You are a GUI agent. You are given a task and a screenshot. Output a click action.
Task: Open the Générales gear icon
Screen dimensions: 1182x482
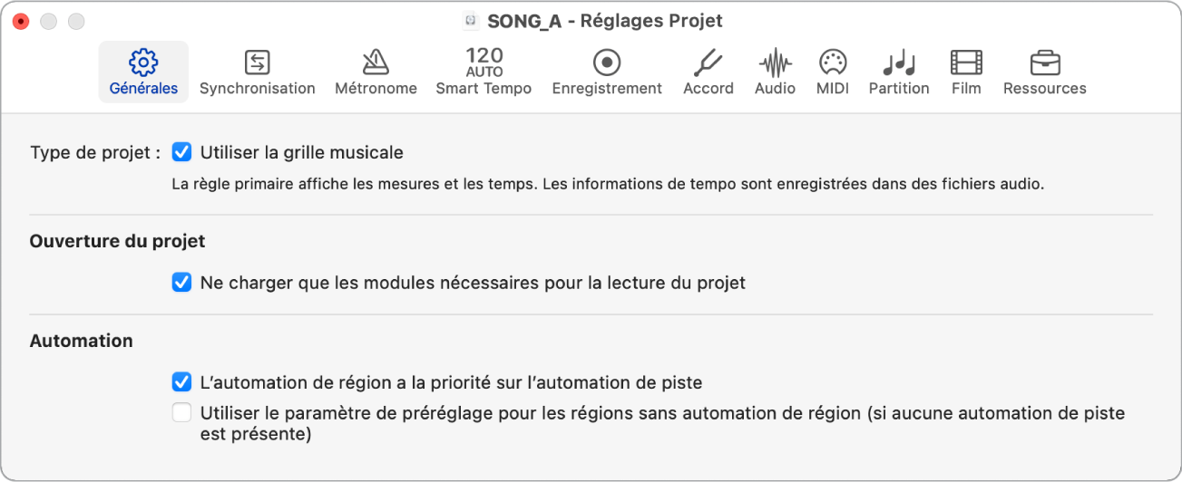143,63
